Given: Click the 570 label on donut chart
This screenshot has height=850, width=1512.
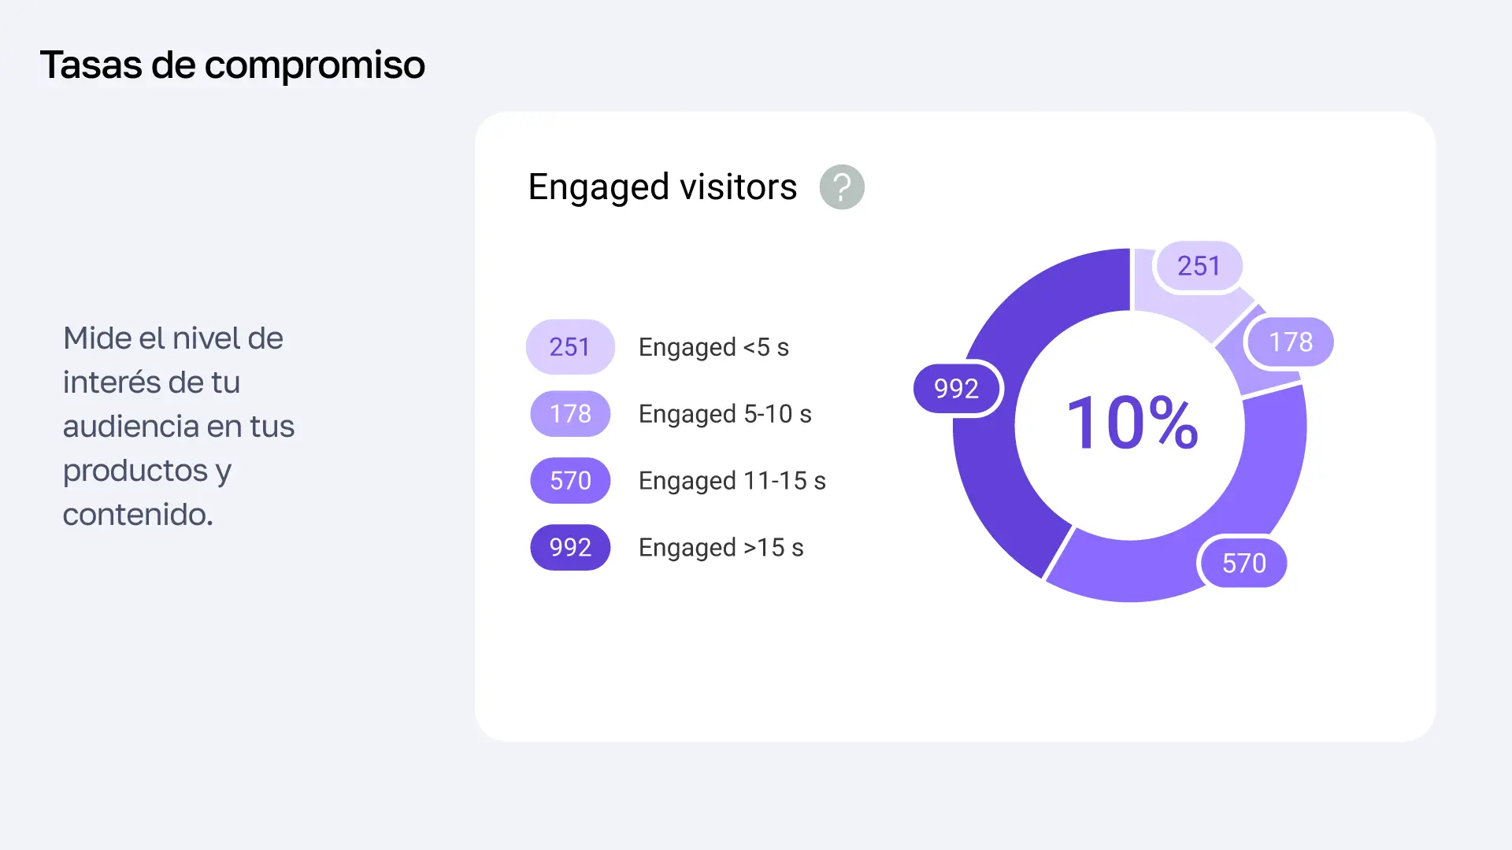Looking at the screenshot, I should coord(1243,564).
